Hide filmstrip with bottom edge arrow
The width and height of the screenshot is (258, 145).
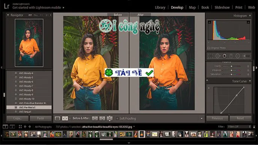click(129, 143)
